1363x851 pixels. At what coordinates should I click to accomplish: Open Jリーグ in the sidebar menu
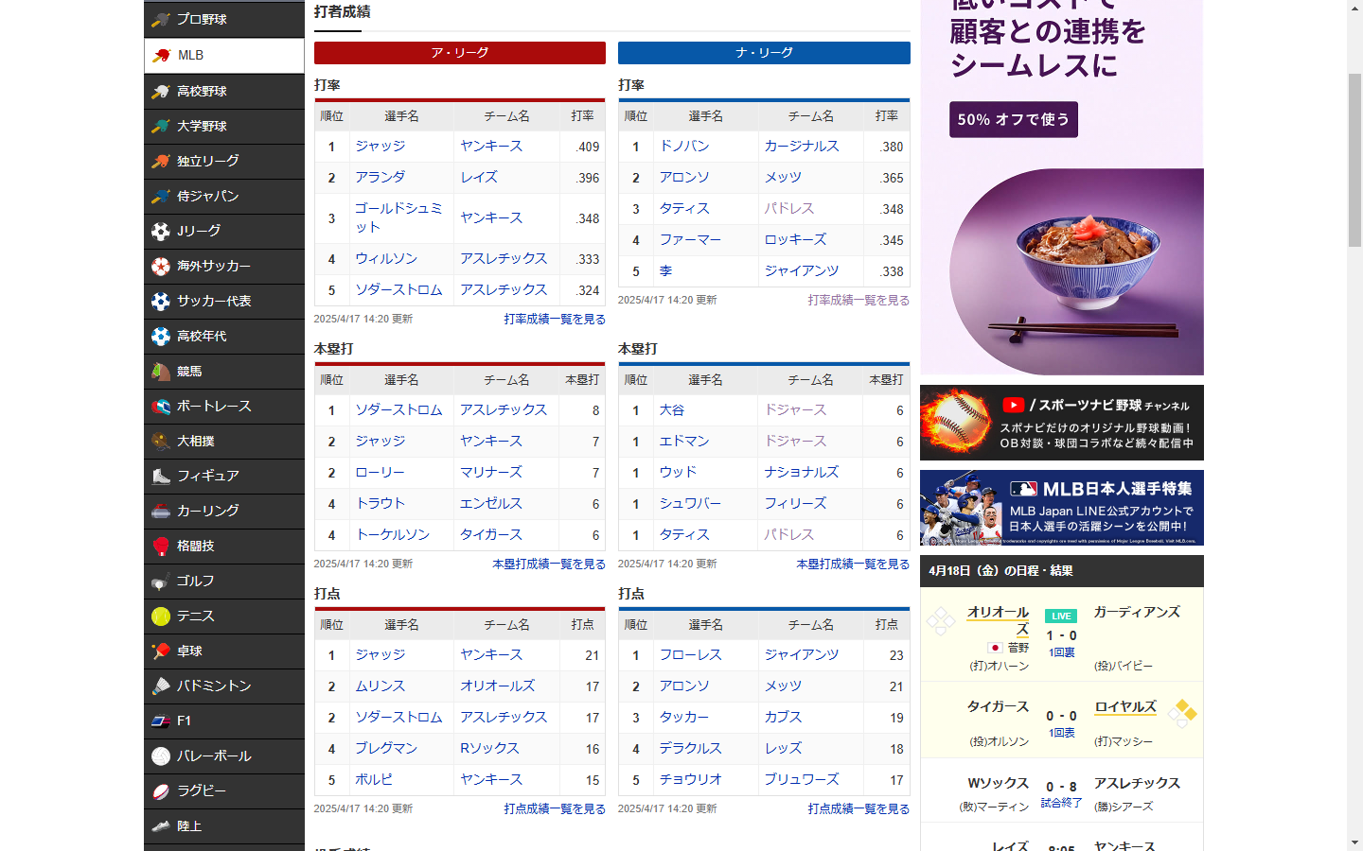(x=224, y=231)
